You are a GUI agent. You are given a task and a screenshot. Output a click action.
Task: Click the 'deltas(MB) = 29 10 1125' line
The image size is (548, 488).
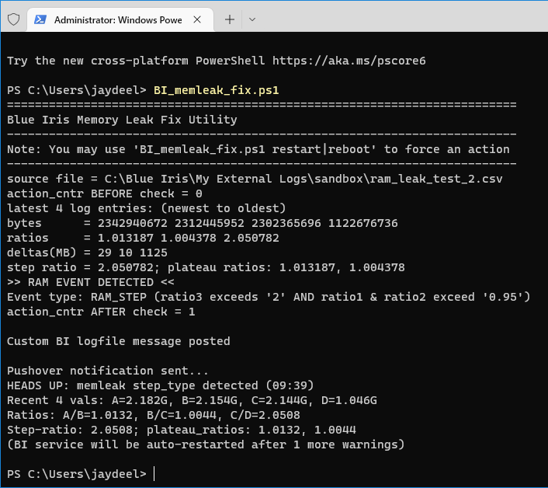click(x=87, y=253)
